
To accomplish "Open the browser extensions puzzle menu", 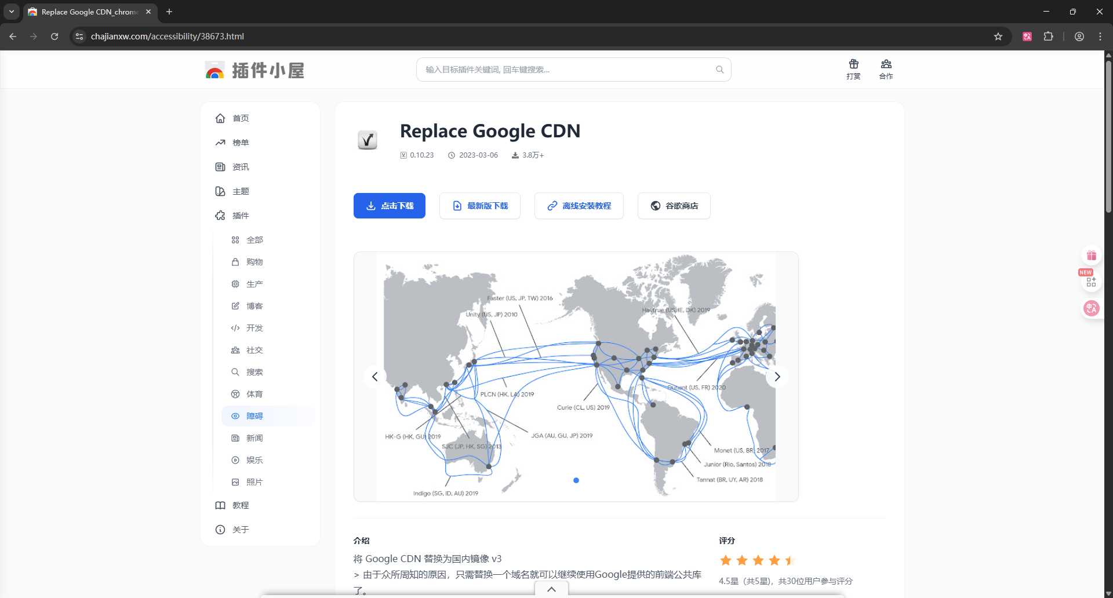I will [x=1049, y=36].
